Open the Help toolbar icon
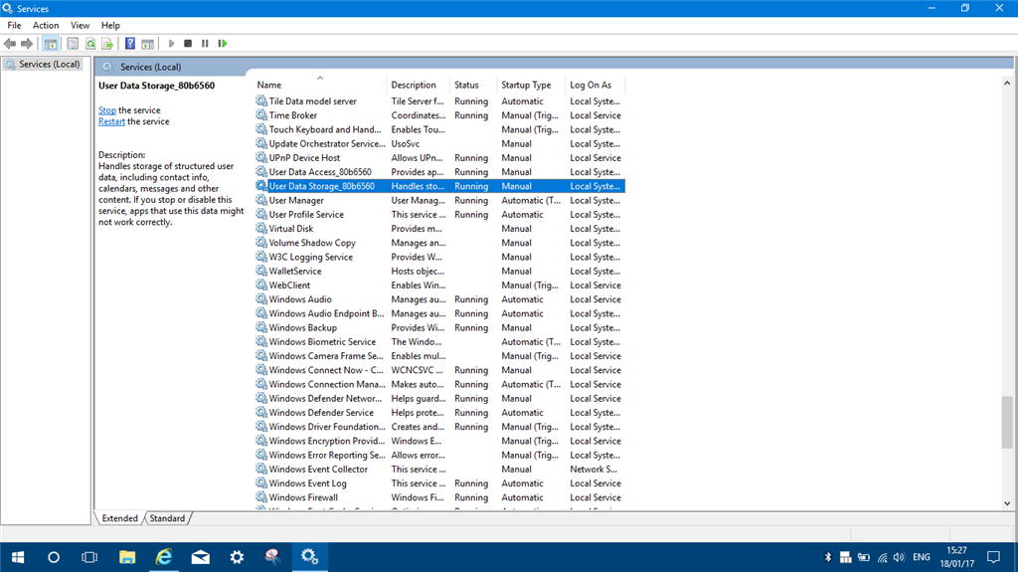Image resolution: width=1018 pixels, height=572 pixels. click(130, 44)
